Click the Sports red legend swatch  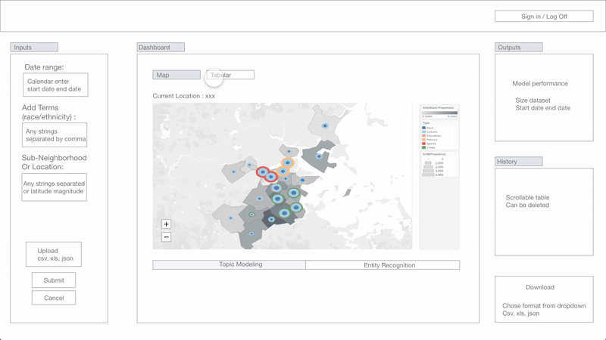(423, 144)
